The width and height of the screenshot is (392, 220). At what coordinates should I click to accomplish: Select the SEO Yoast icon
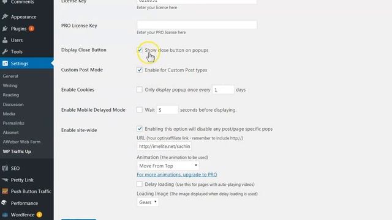pos(5,168)
